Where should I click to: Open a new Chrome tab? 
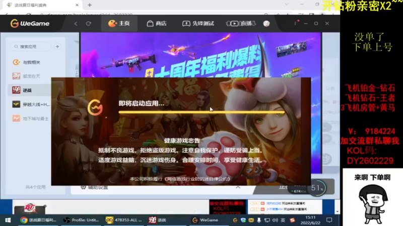click(90, 5)
